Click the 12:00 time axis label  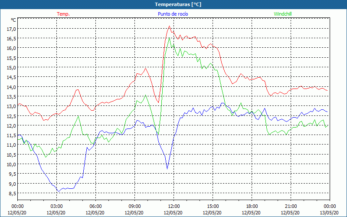[x=174, y=207]
